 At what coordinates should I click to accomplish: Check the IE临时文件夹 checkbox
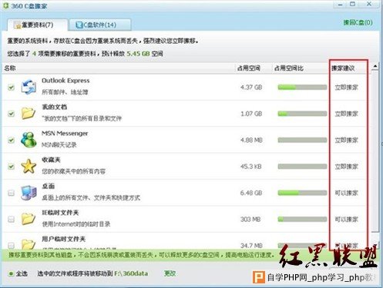pyautogui.click(x=11, y=219)
